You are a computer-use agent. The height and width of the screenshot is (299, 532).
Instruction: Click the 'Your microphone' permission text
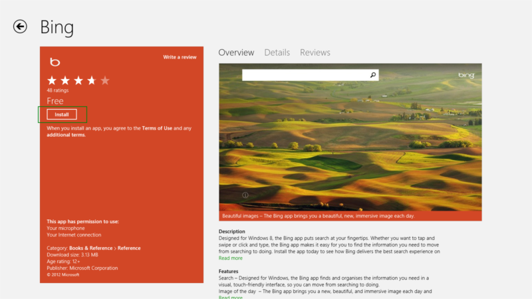click(x=66, y=228)
